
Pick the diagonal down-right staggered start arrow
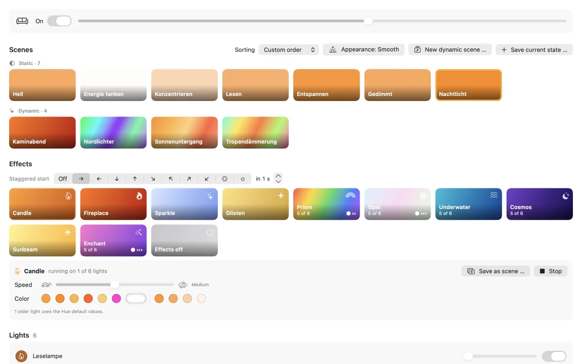[x=153, y=179]
